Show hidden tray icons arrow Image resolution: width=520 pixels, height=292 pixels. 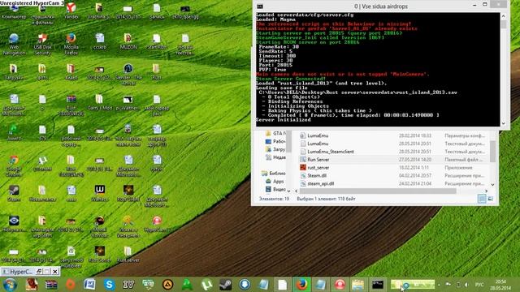(439, 285)
